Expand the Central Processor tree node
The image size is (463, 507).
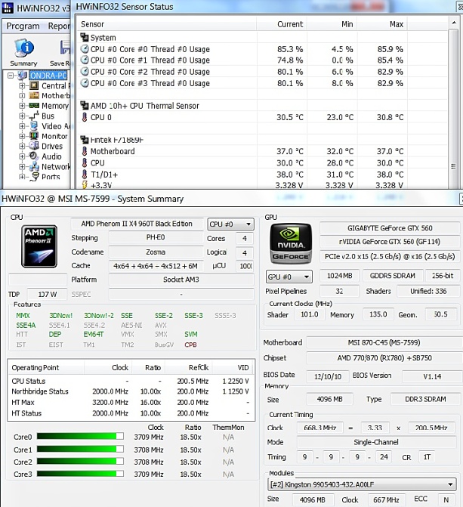tap(22, 85)
